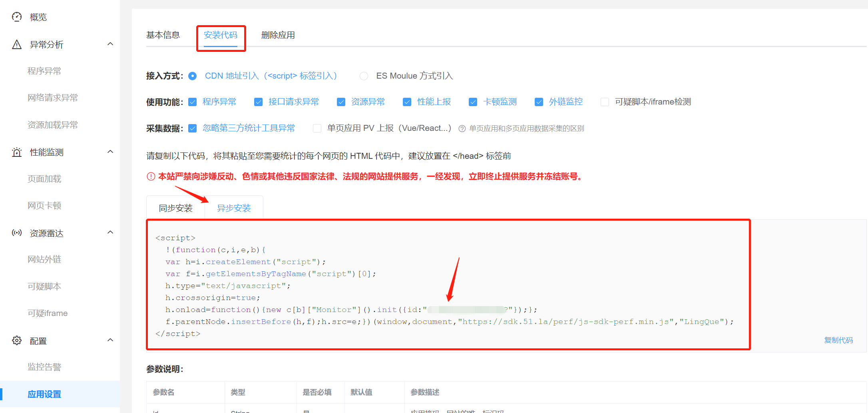Screen dimensions: 868x413
Task: Toggle the 接口请求异常 checkbox
Action: (x=259, y=102)
